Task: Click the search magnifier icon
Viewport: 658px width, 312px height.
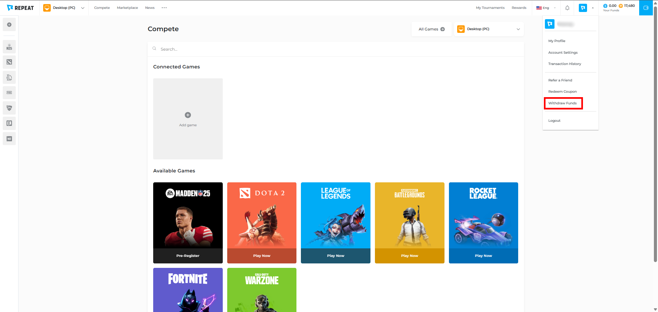Action: (x=155, y=49)
